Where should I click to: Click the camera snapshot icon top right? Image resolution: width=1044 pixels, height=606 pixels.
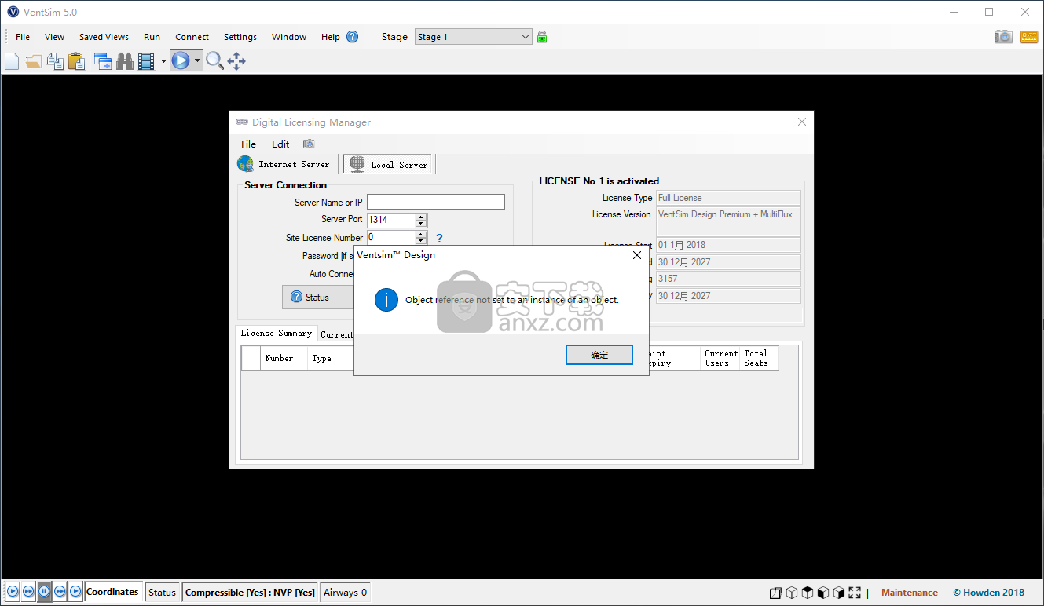pos(1003,37)
